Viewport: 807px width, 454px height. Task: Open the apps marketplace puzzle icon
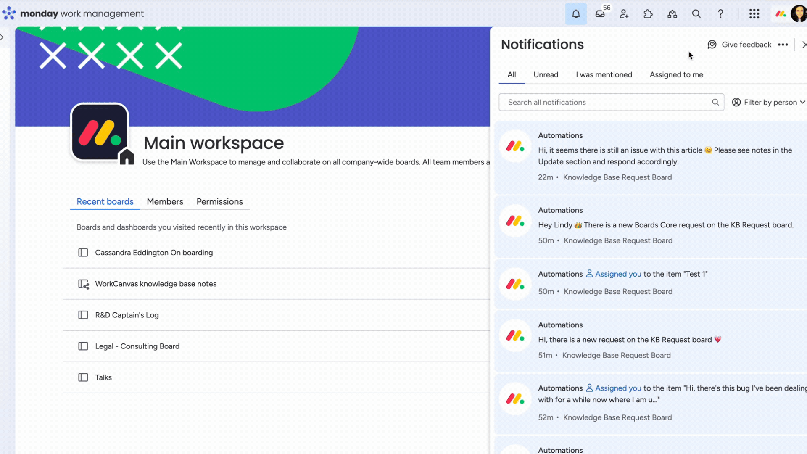[x=648, y=13]
